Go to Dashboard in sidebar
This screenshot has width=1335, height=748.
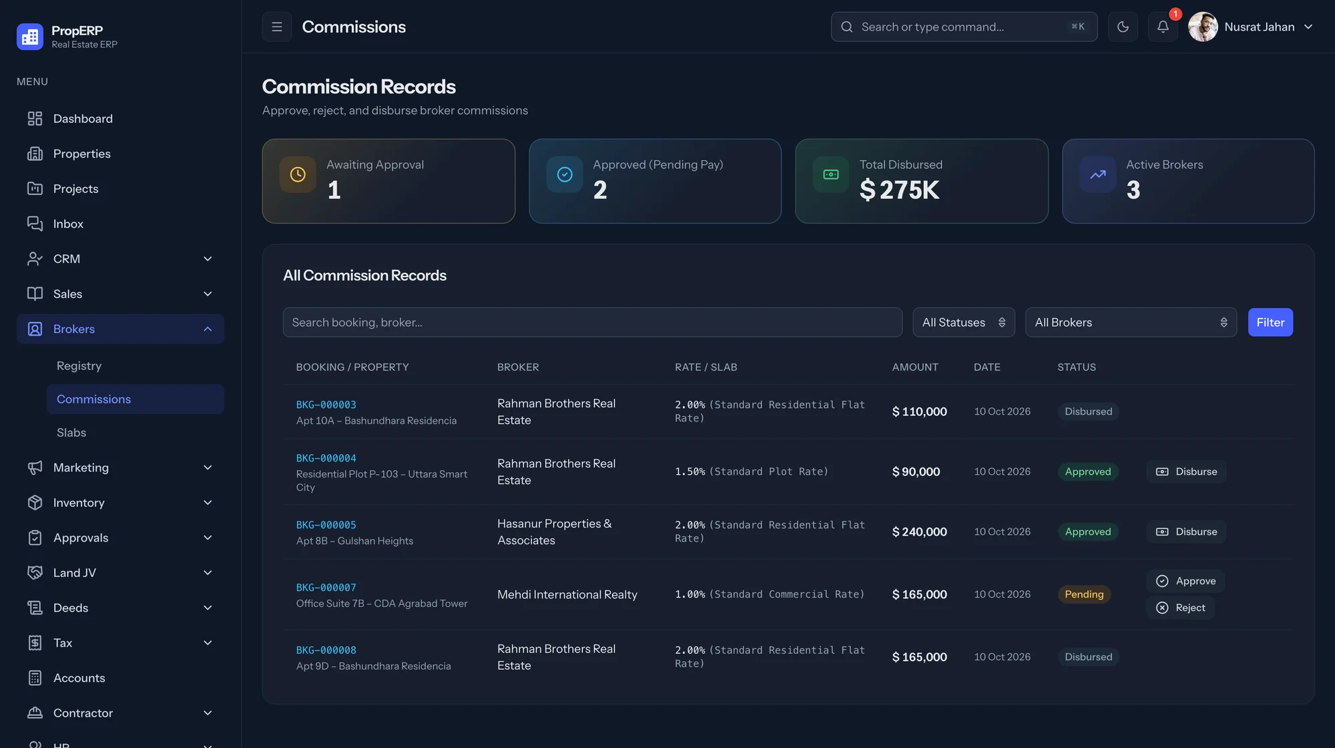pyautogui.click(x=120, y=118)
